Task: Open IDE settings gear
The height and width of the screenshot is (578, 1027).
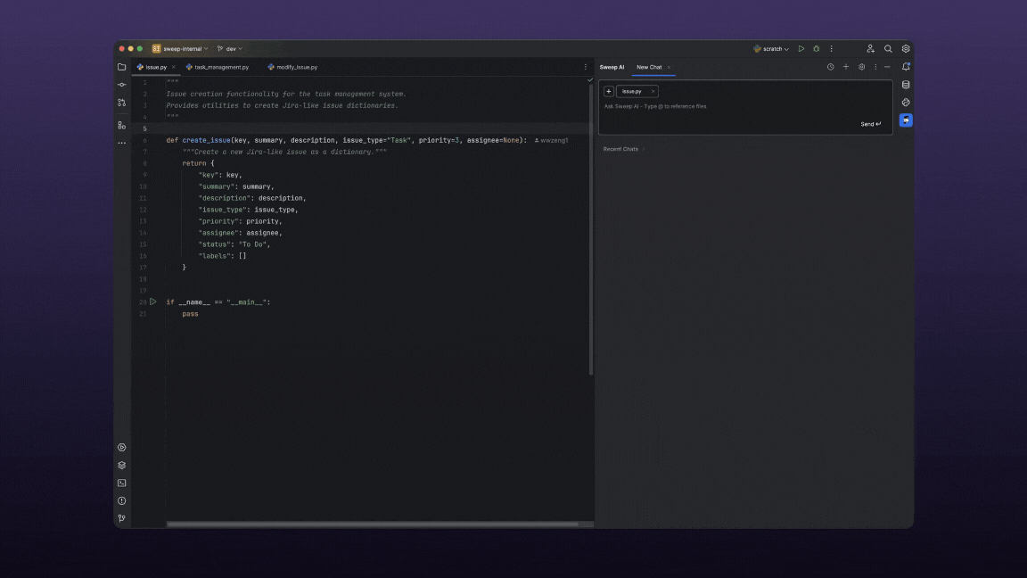Action: (906, 48)
